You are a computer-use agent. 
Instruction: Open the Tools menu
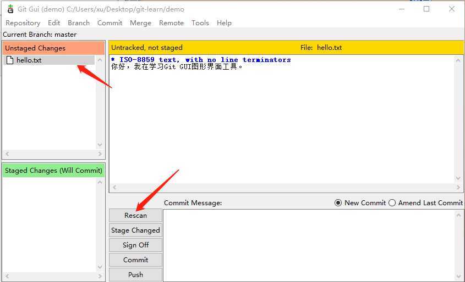pos(200,22)
